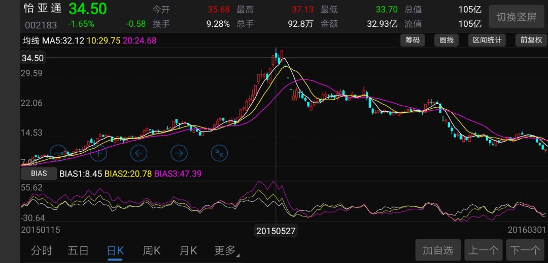Click the 14.53 price axis label
The image size is (548, 263).
tap(32, 133)
